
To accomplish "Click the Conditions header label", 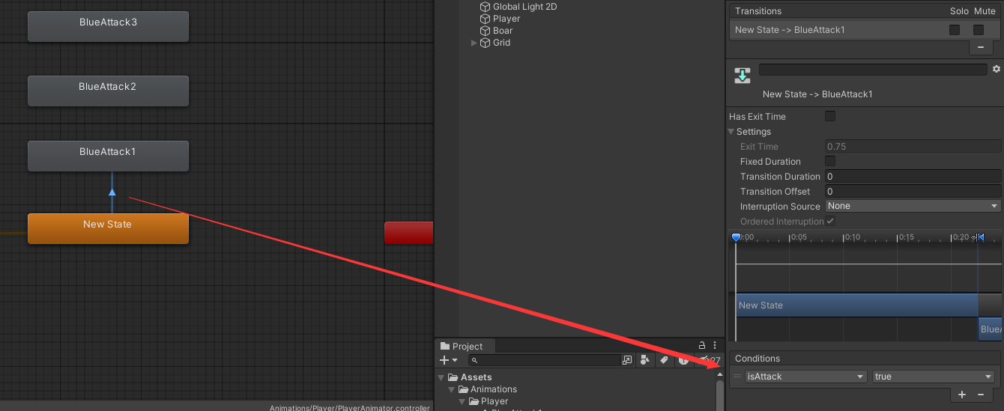I will (x=757, y=359).
